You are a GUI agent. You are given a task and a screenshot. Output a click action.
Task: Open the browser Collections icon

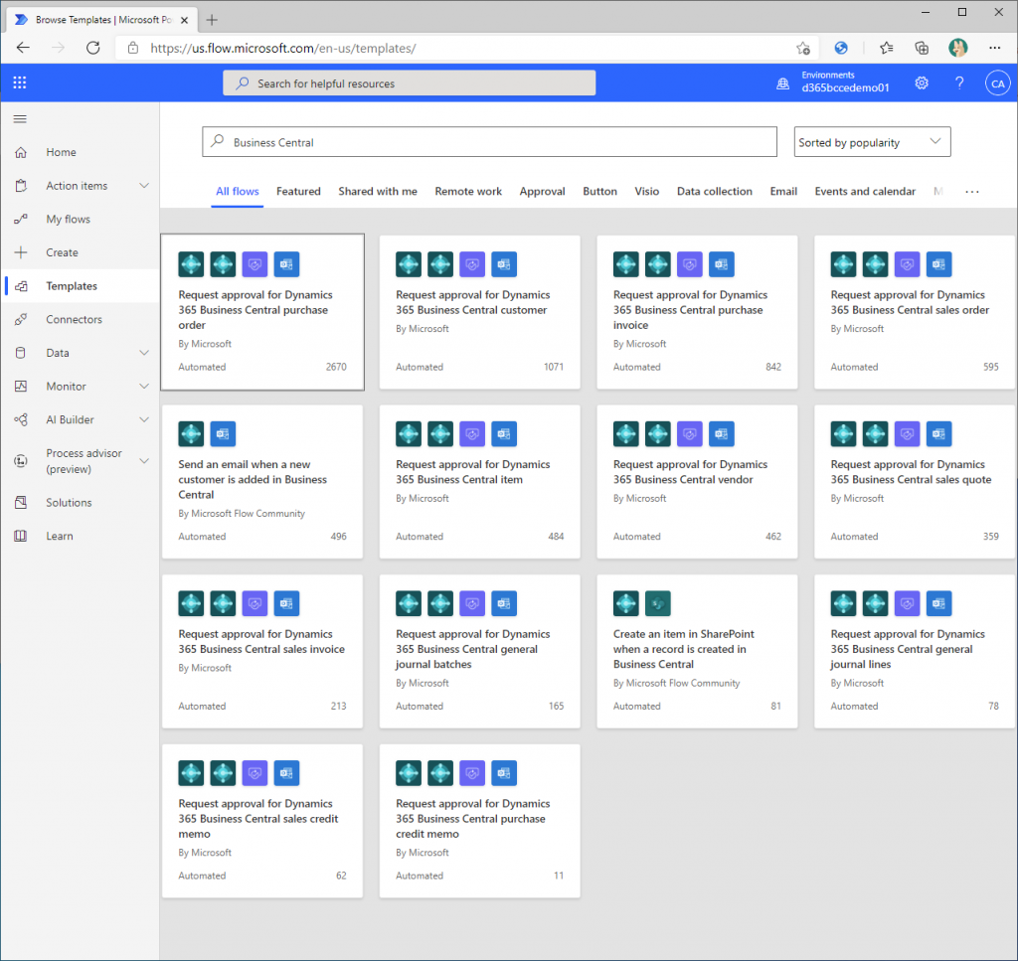point(922,48)
